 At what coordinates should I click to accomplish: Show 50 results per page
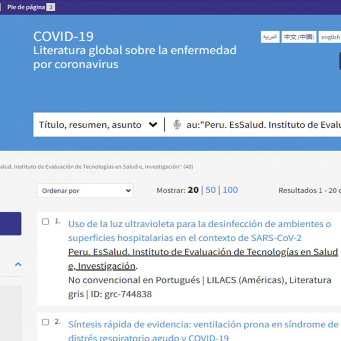(210, 190)
